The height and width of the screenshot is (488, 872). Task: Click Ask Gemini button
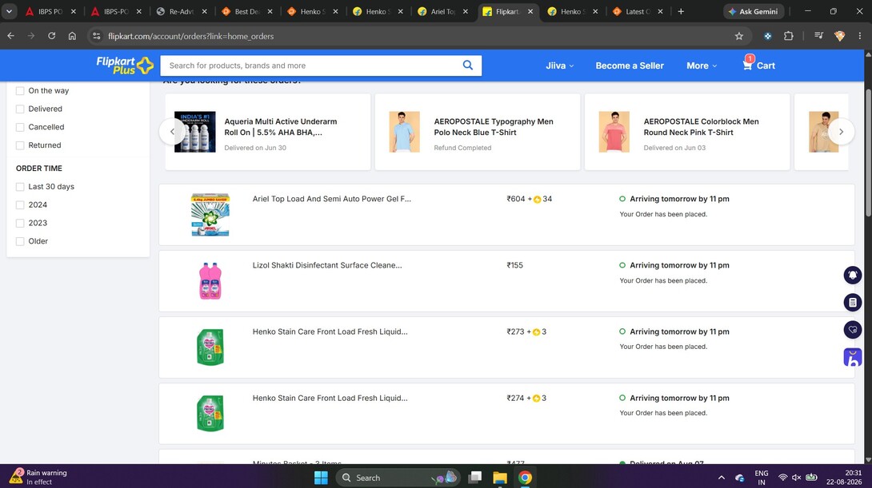click(x=754, y=11)
